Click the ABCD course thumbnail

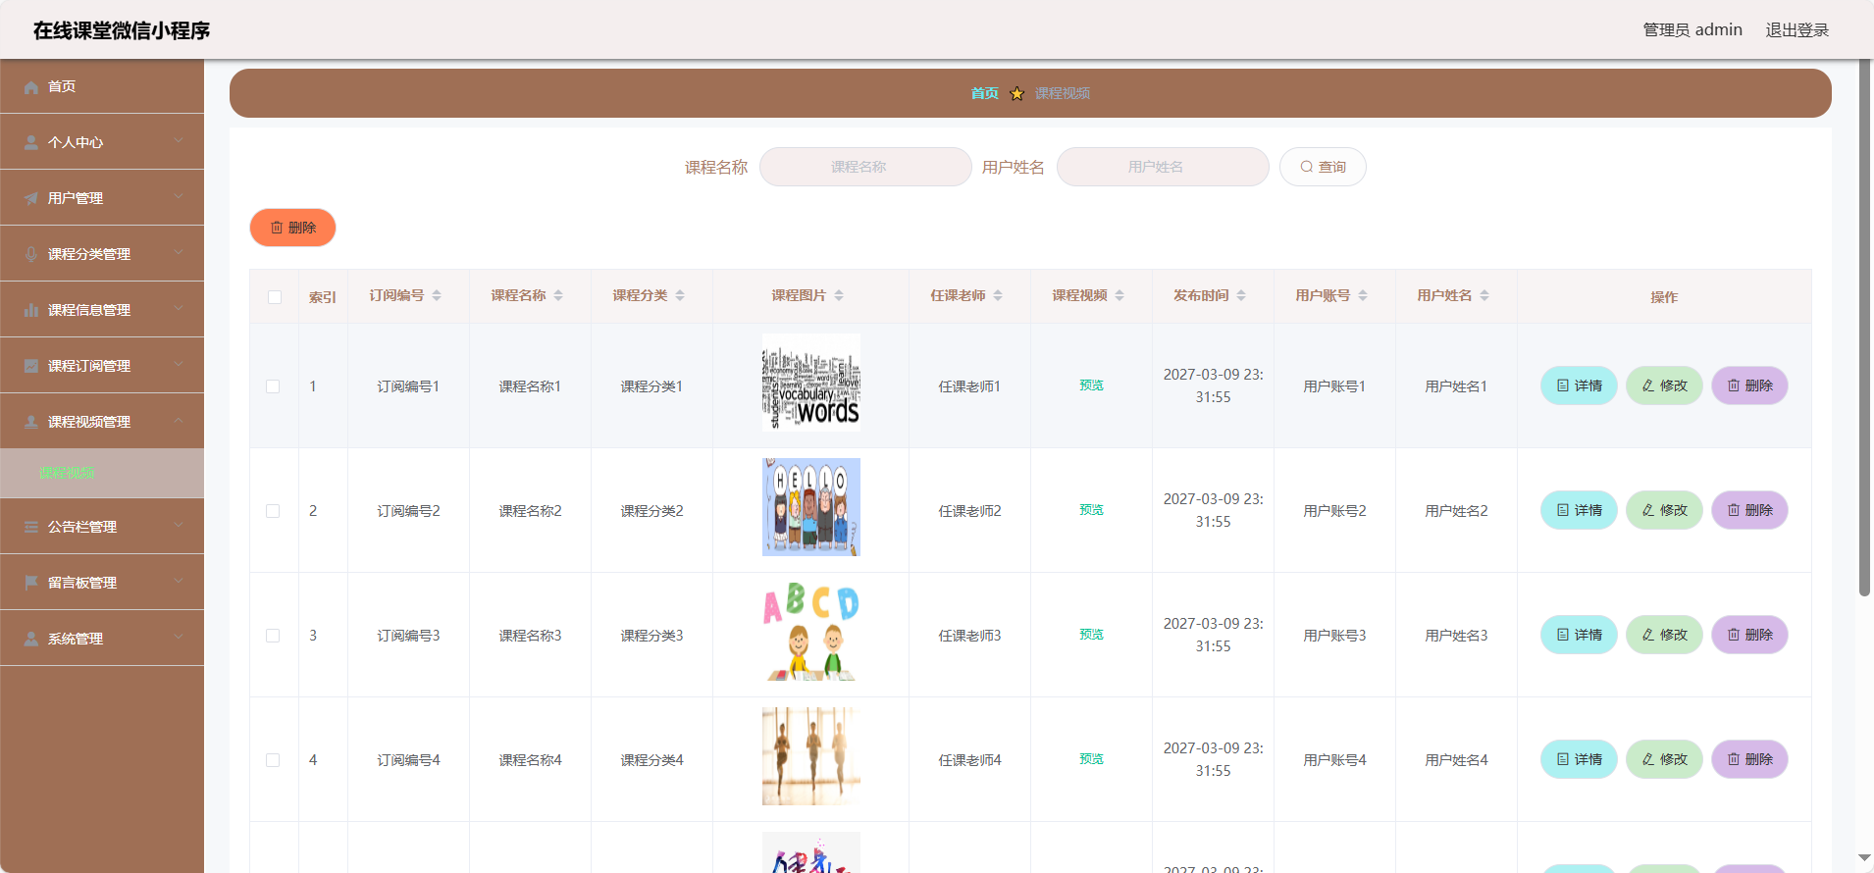click(811, 632)
